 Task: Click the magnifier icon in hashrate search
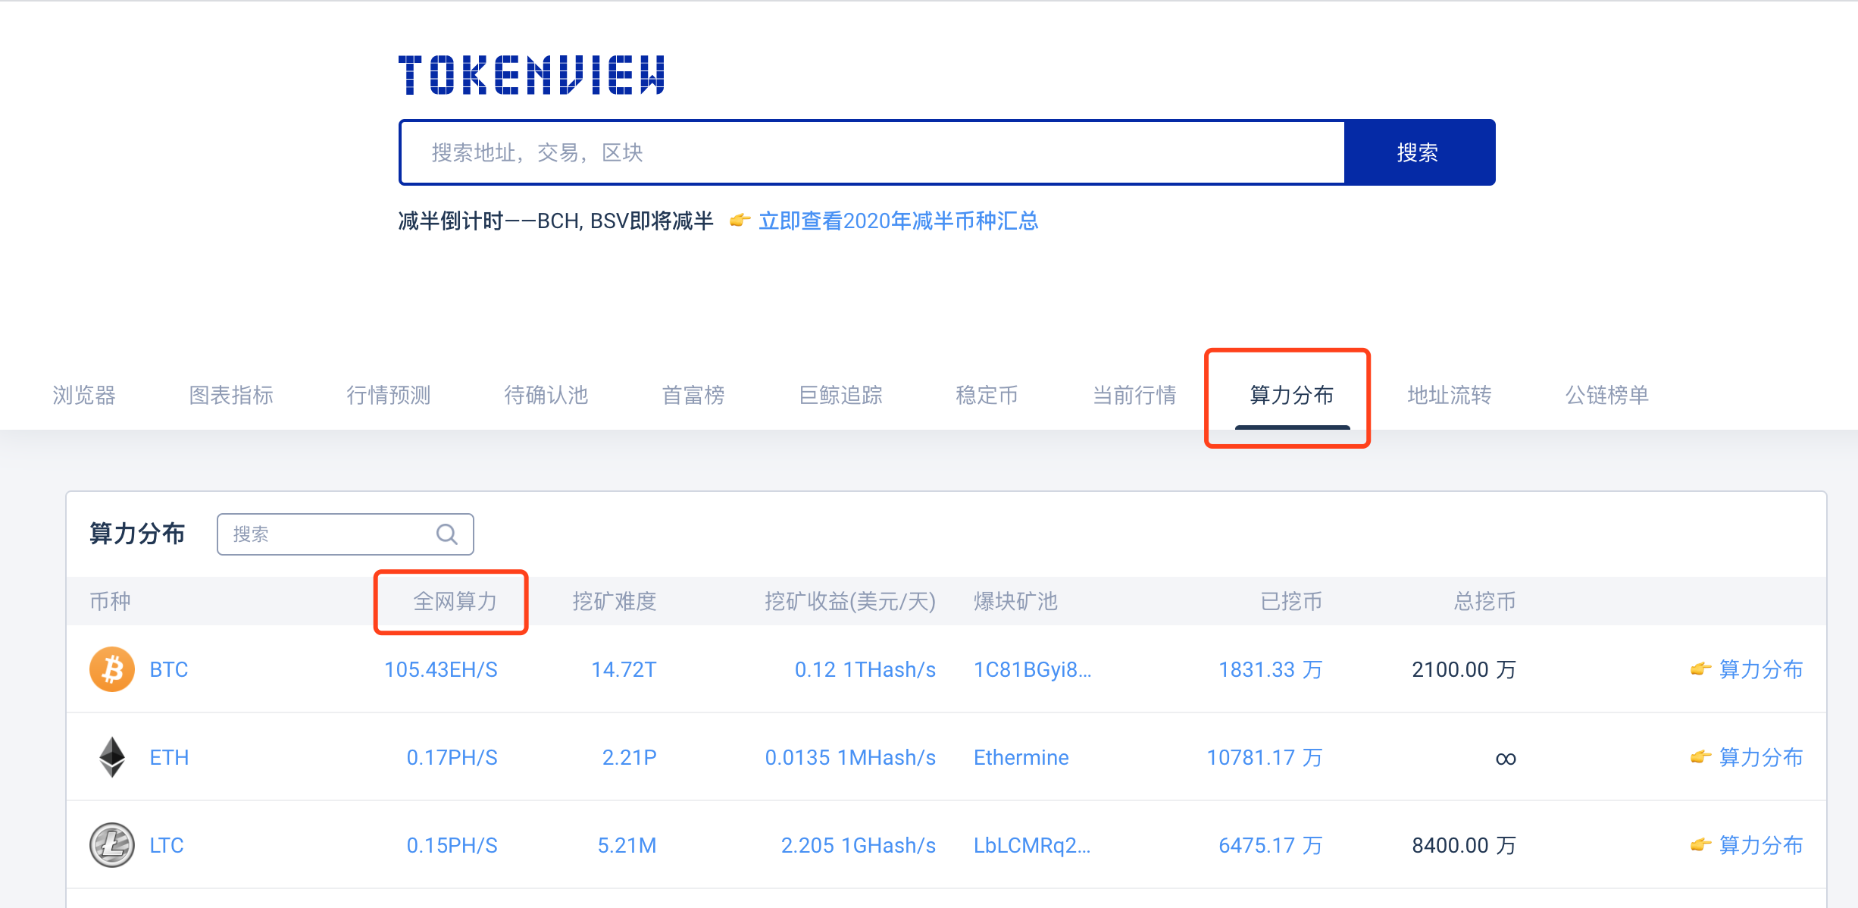pyautogui.click(x=447, y=534)
